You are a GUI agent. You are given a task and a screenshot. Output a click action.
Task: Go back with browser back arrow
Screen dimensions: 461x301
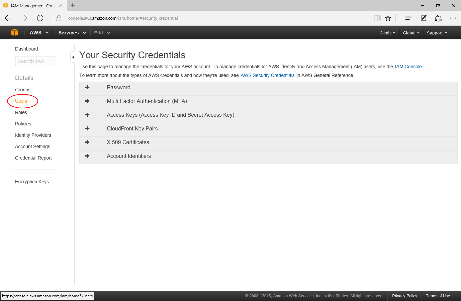pos(8,18)
